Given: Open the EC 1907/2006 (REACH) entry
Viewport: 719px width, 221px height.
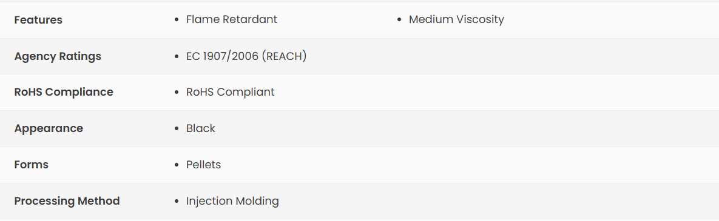Looking at the screenshot, I should click(x=246, y=56).
